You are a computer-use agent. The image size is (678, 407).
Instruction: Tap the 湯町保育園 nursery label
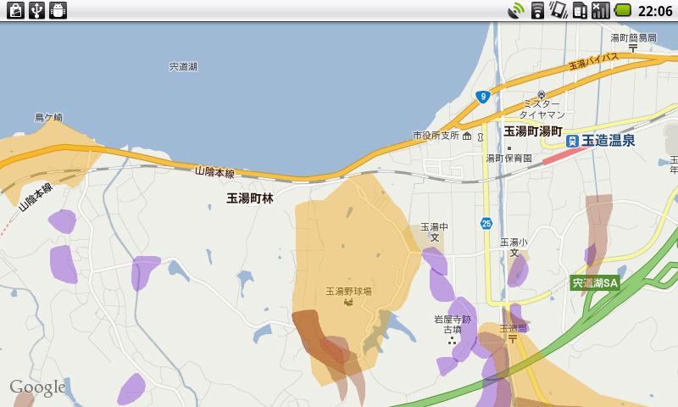509,159
